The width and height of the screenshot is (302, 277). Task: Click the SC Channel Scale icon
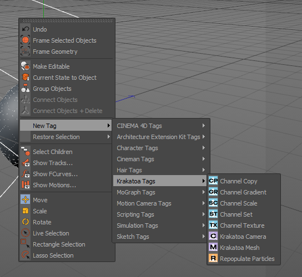click(213, 203)
